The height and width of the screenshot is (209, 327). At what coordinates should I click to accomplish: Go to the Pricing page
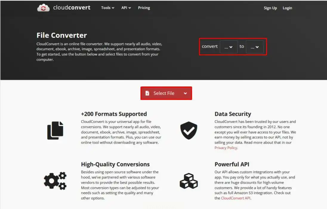(x=144, y=8)
